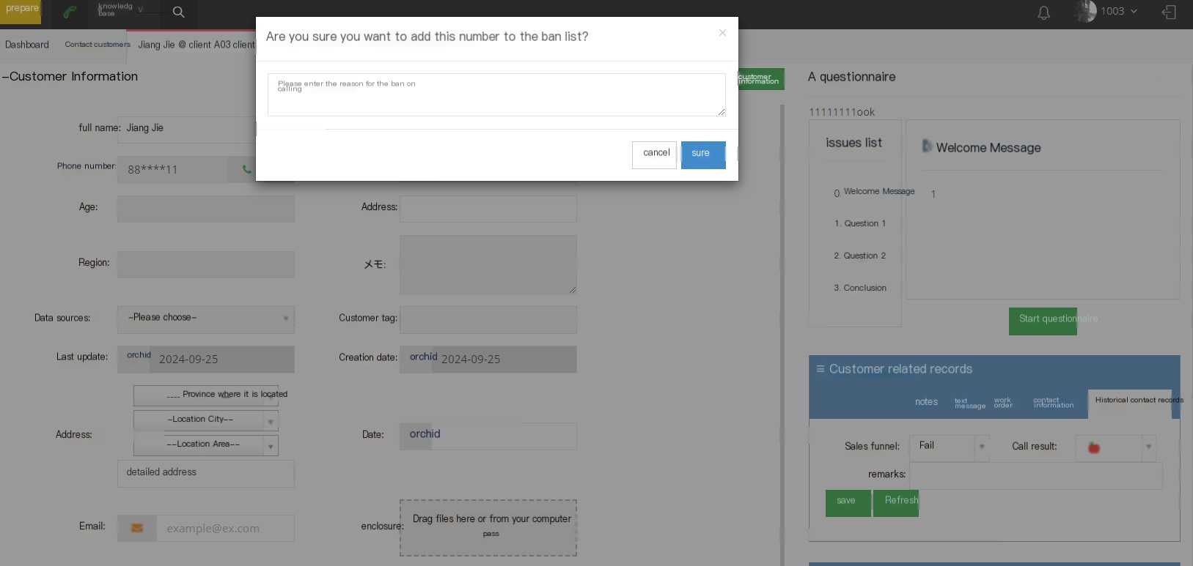Click the detailed address field

[206, 473]
